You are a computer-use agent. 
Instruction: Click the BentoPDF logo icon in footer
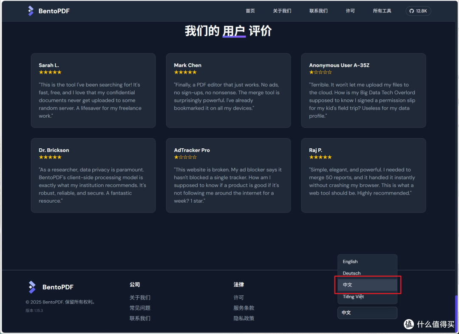(x=32, y=287)
